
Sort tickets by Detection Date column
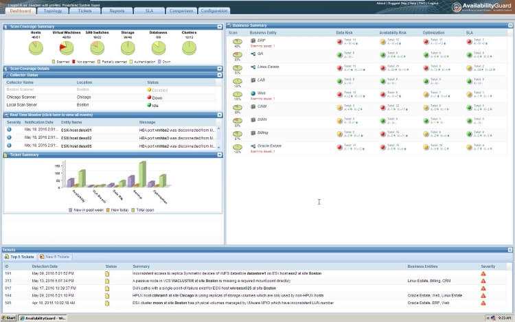(45, 266)
